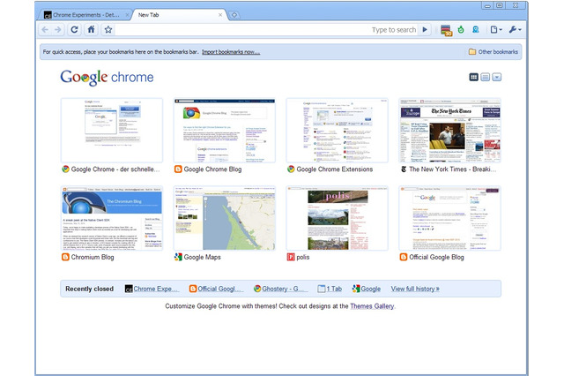Click the polis title link
This screenshot has height=376, width=564.
click(303, 257)
